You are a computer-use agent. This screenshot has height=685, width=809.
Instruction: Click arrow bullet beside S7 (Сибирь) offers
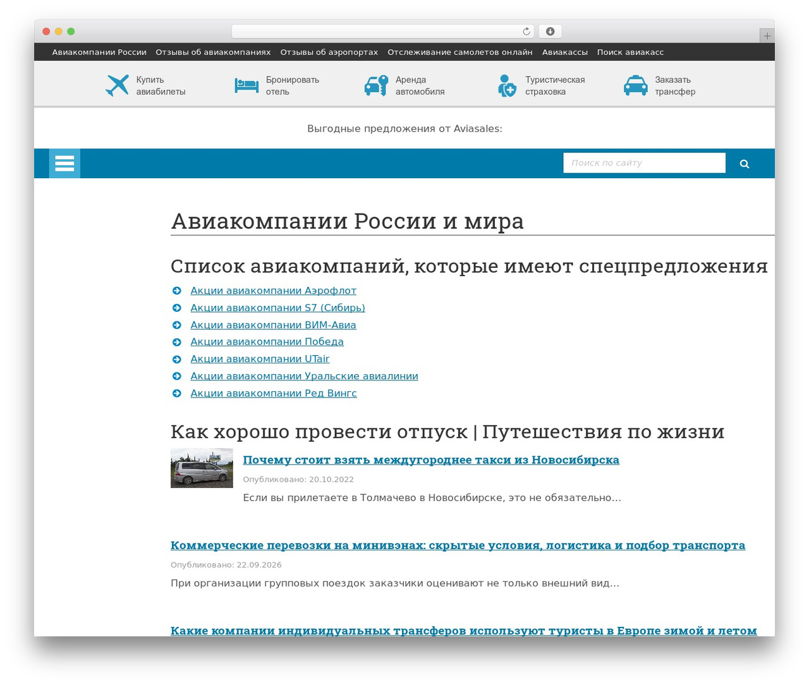click(177, 308)
